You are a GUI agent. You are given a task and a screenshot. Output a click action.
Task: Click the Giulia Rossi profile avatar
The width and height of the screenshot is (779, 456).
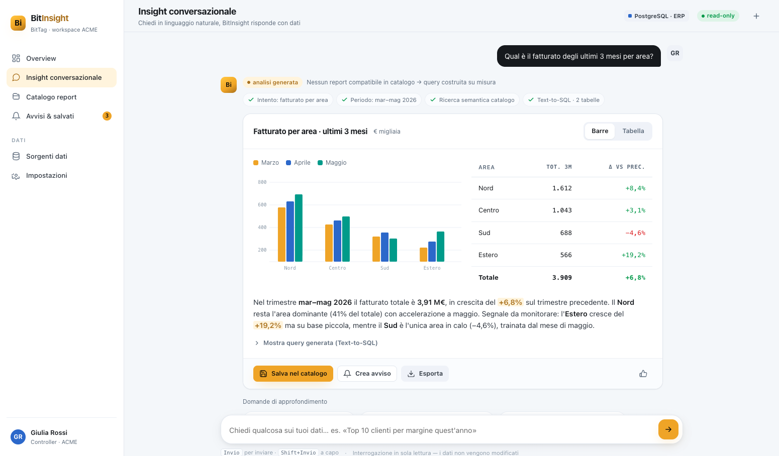click(x=18, y=437)
